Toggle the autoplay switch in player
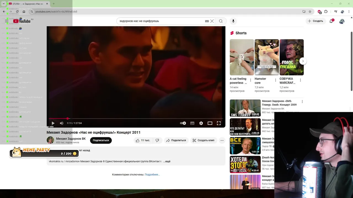 (x=183, y=123)
